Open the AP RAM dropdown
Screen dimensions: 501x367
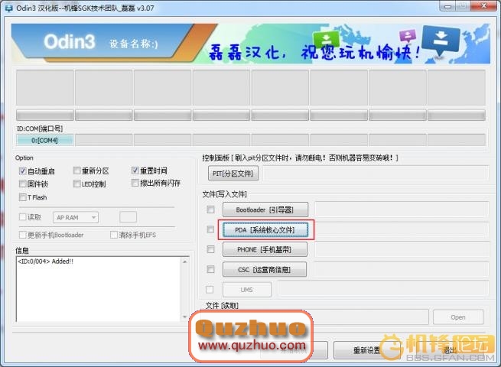(76, 217)
